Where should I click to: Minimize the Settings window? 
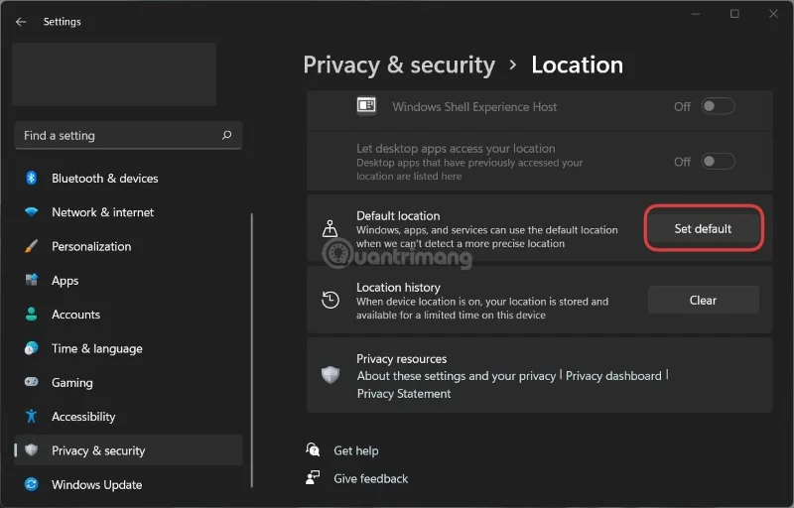(x=696, y=14)
